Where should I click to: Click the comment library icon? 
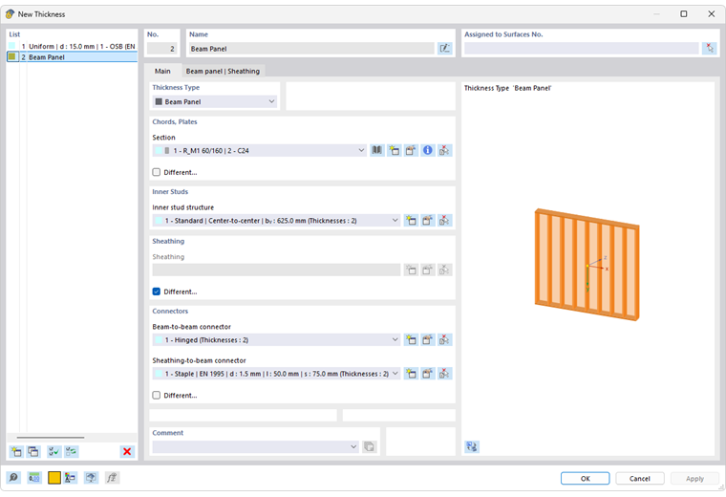coord(369,446)
